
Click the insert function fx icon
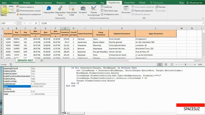pyautogui.click(x=36, y=23)
